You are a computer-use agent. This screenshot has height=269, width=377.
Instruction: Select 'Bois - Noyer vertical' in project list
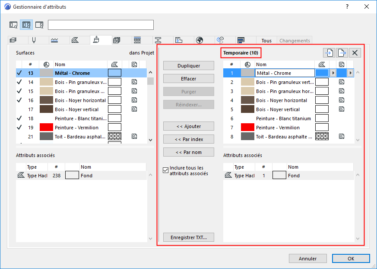click(x=77, y=109)
